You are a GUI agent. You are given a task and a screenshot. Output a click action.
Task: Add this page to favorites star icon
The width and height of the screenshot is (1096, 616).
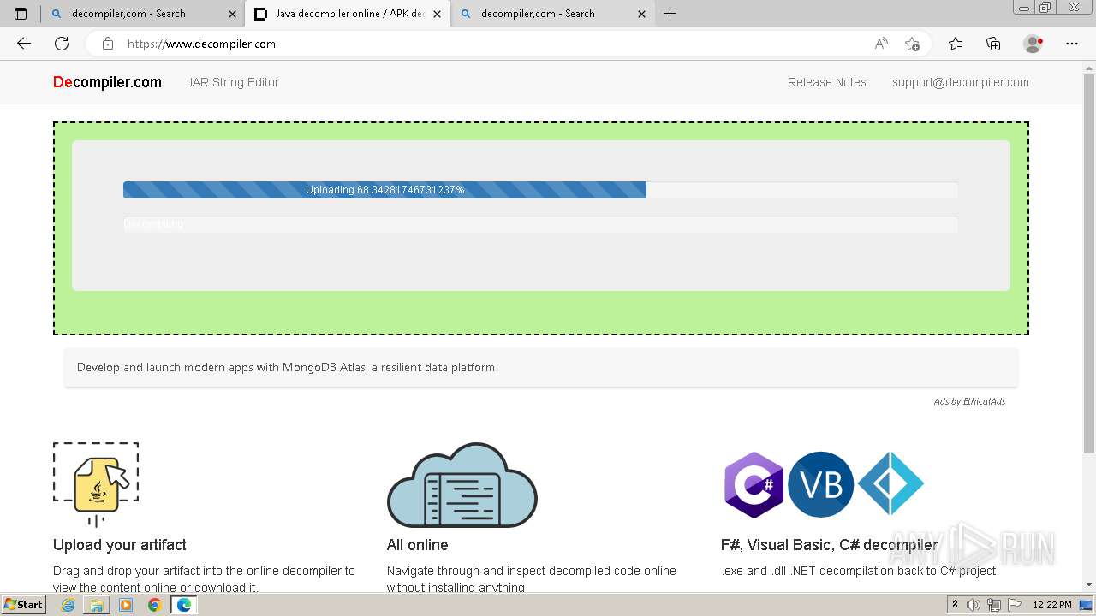pos(912,44)
